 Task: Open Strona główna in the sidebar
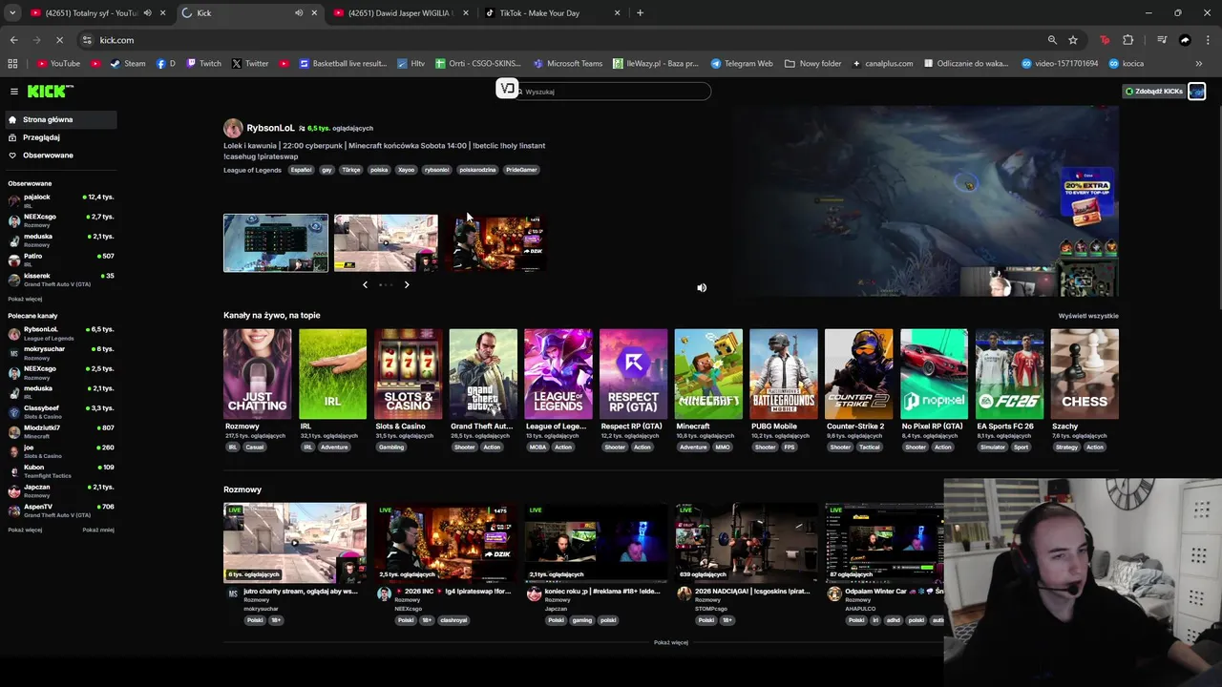(59, 119)
